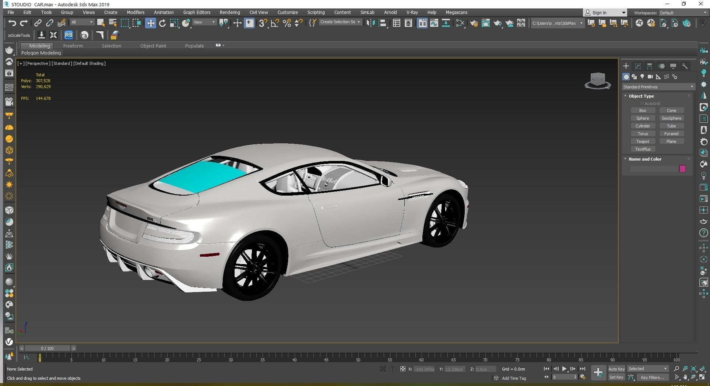The image size is (710, 386).
Task: Create a Box primitive
Action: (643, 110)
